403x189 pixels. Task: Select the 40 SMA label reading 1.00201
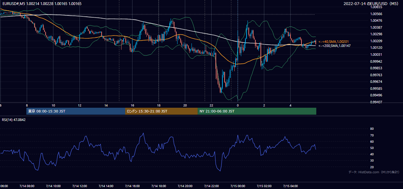[333, 42]
